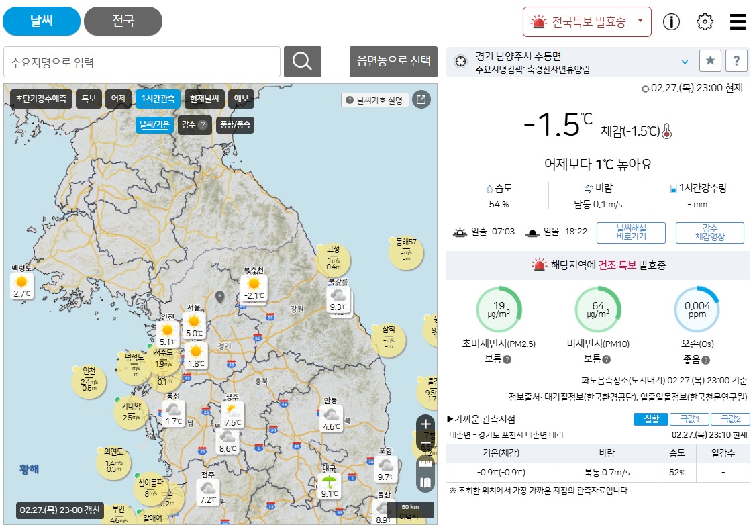Switch to the 현재날씨 map tab
The image size is (755, 525).
coord(204,99)
